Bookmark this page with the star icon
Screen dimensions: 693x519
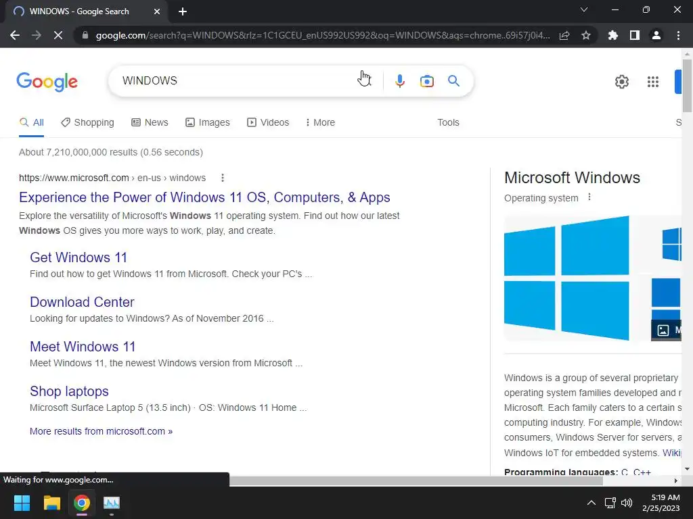pos(586,35)
